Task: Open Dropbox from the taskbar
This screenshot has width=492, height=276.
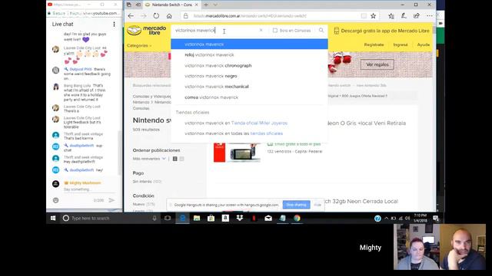Action: pyautogui.click(x=240, y=218)
